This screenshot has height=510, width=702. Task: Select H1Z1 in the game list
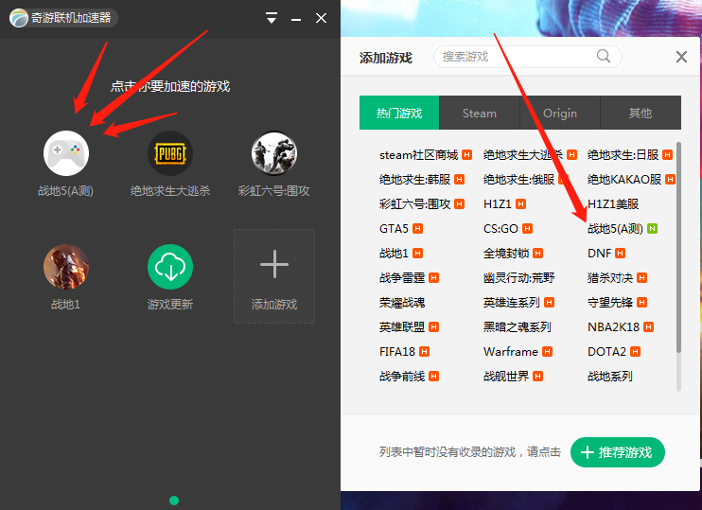tap(497, 204)
